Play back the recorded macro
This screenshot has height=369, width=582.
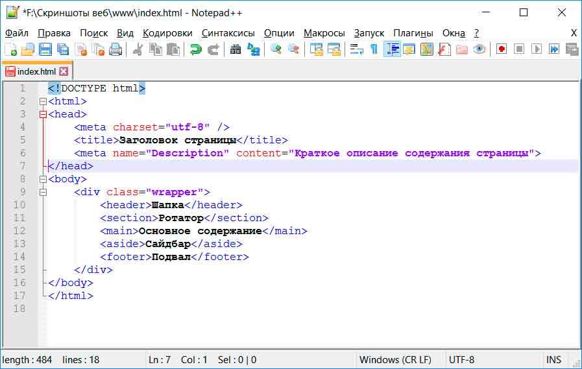(x=537, y=49)
